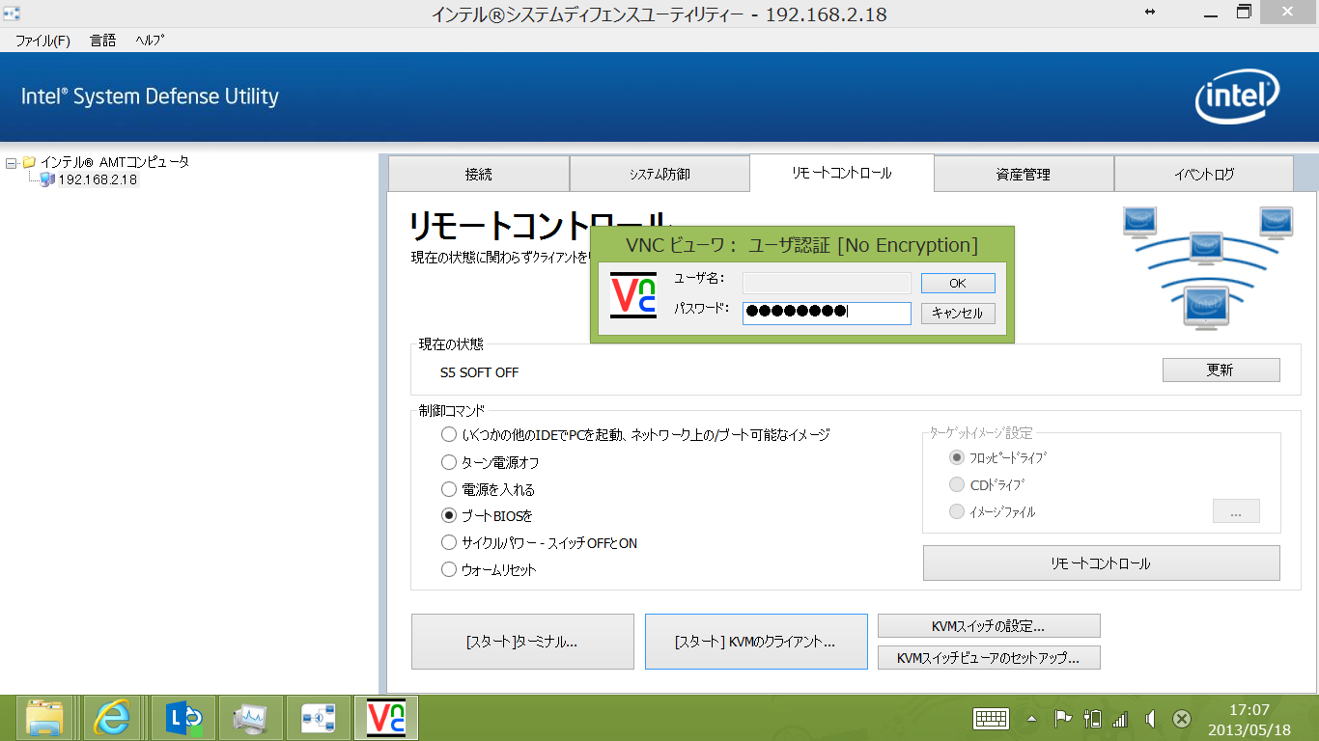Click the double-arrow icon in title bar
The image size is (1319, 741).
(x=1150, y=13)
